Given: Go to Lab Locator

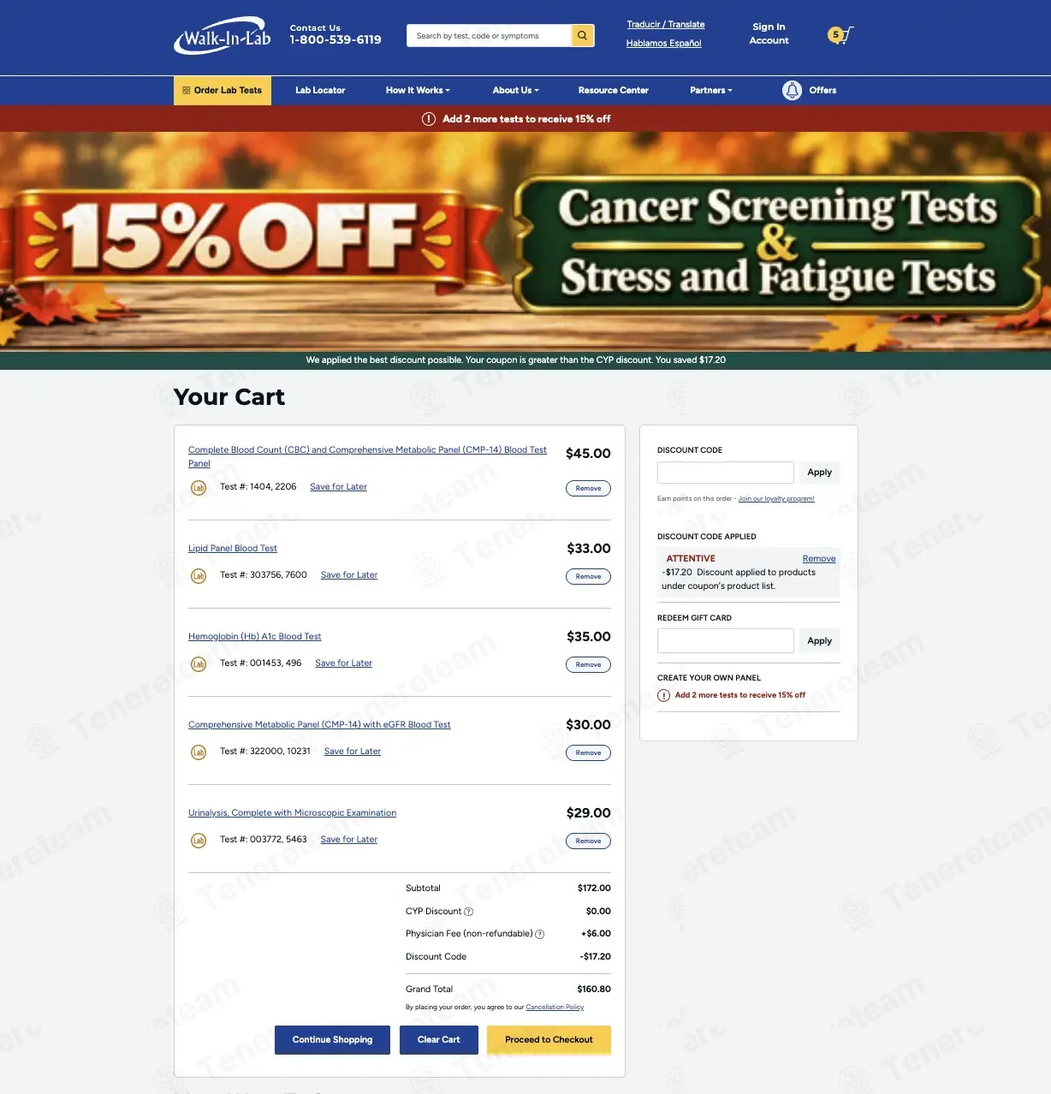Looking at the screenshot, I should coord(320,90).
